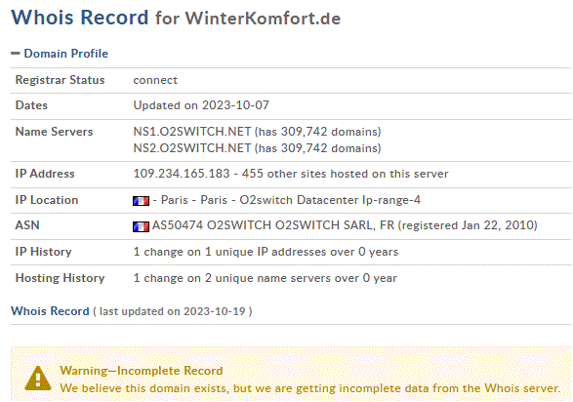Open the Whois Record section heading
The image size is (573, 402).
point(50,311)
